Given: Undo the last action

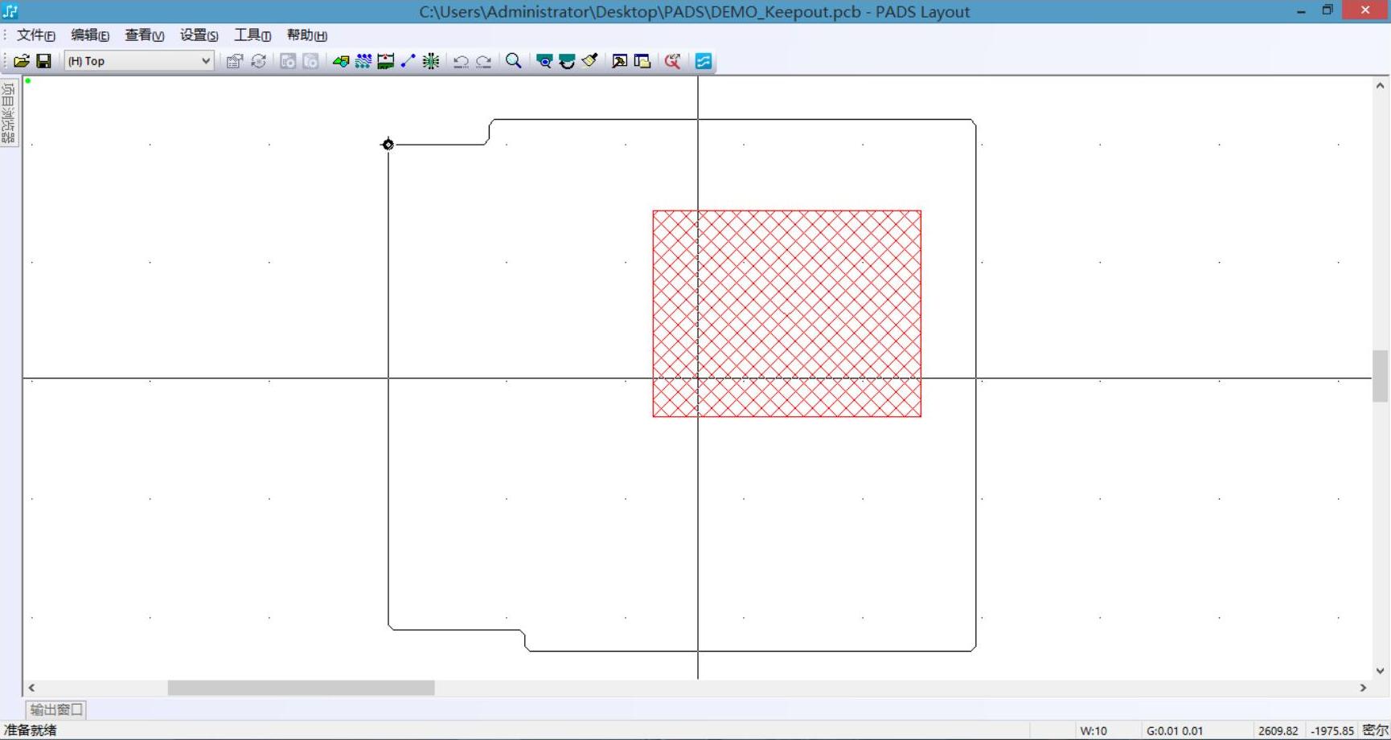Looking at the screenshot, I should tap(461, 61).
